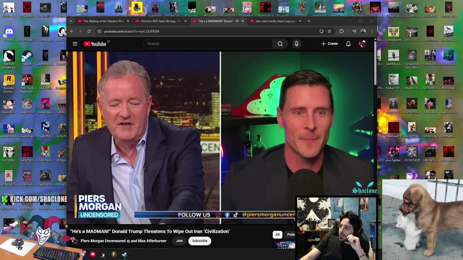Select the 'tumblr_c76' desktop file

pos(449,10)
